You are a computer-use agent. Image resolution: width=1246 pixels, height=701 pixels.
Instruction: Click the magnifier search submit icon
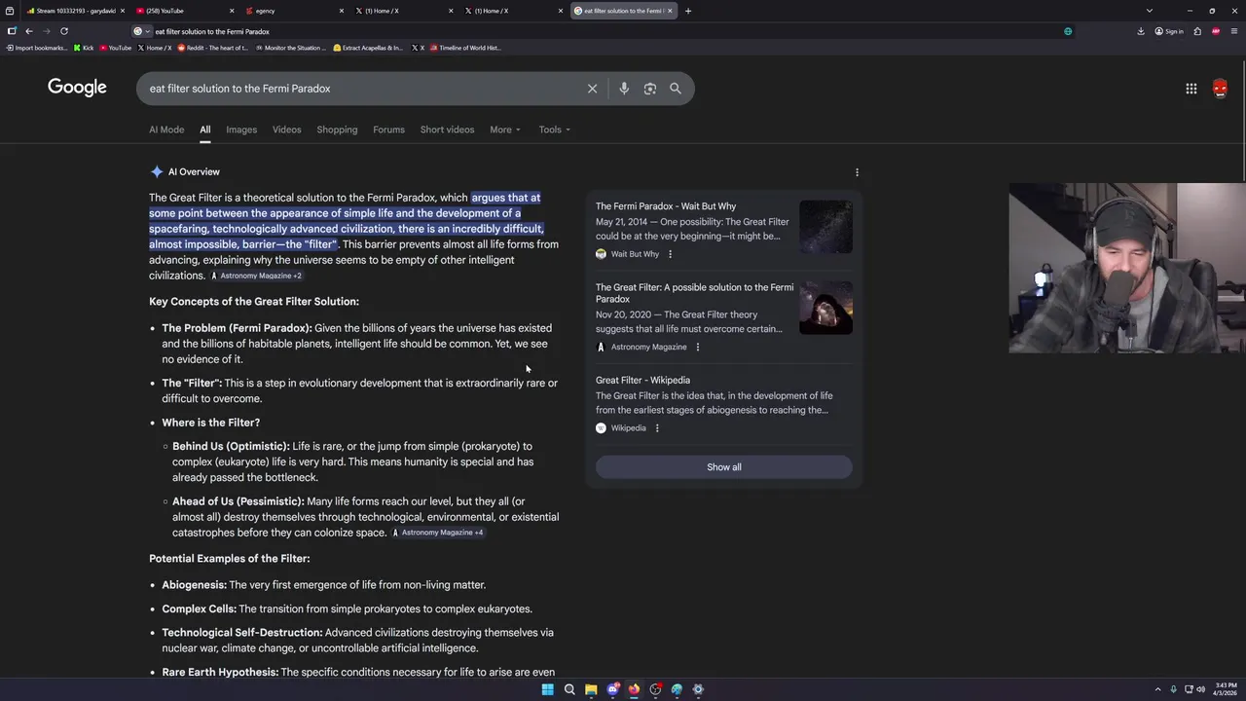676,89
